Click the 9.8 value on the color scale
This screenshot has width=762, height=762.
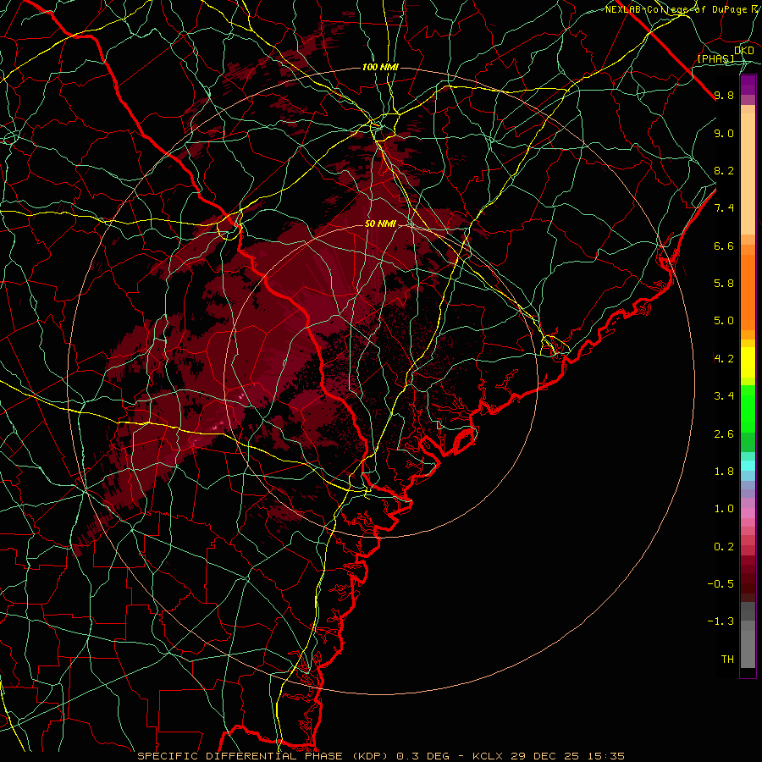(x=724, y=95)
